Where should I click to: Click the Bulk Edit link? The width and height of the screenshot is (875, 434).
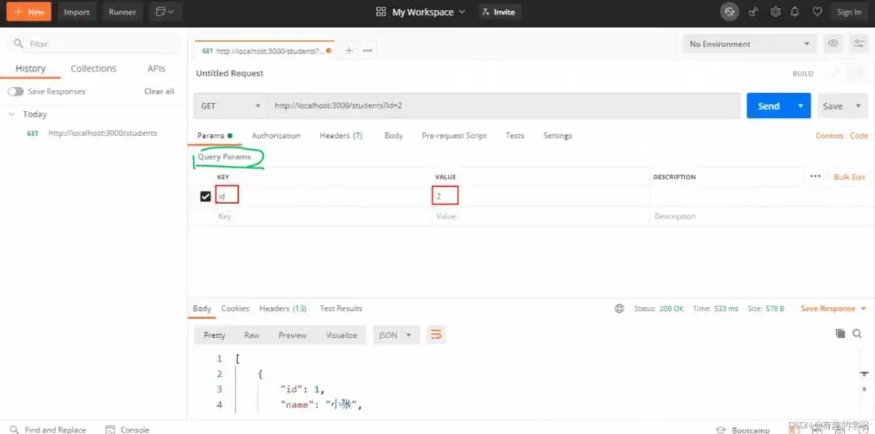point(849,177)
